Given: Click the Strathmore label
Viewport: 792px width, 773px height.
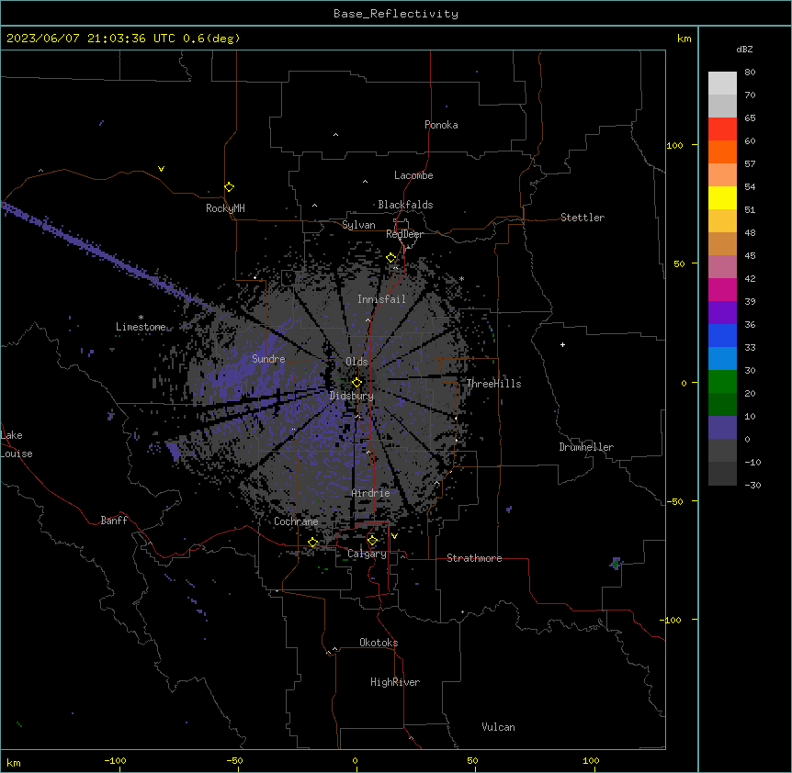Looking at the screenshot, I should click(x=474, y=558).
